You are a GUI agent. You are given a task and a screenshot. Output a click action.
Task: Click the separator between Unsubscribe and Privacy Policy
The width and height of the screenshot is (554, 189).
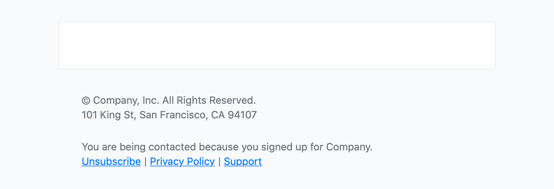pos(145,161)
